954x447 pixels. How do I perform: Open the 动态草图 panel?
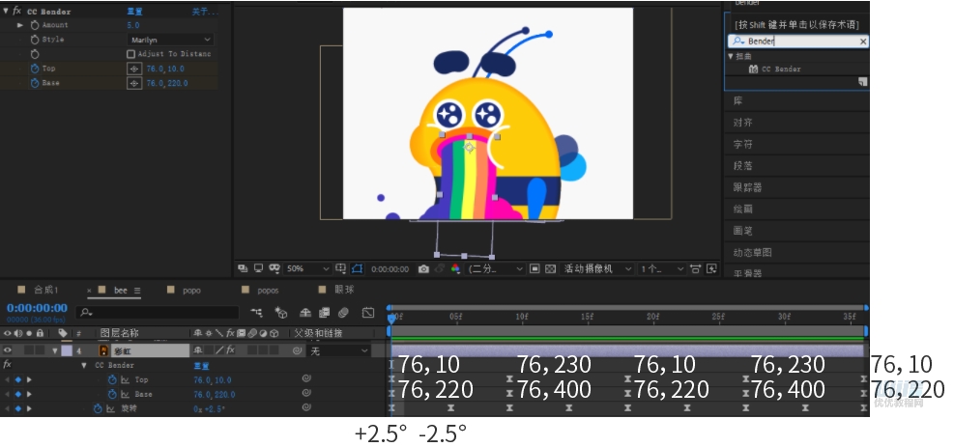coord(752,252)
